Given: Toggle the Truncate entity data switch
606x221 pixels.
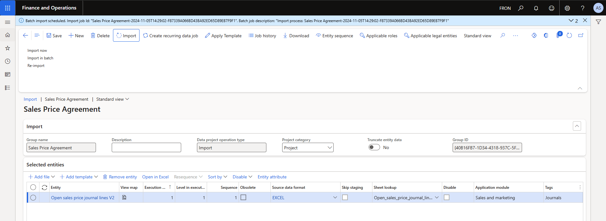Looking at the screenshot, I should (x=374, y=147).
